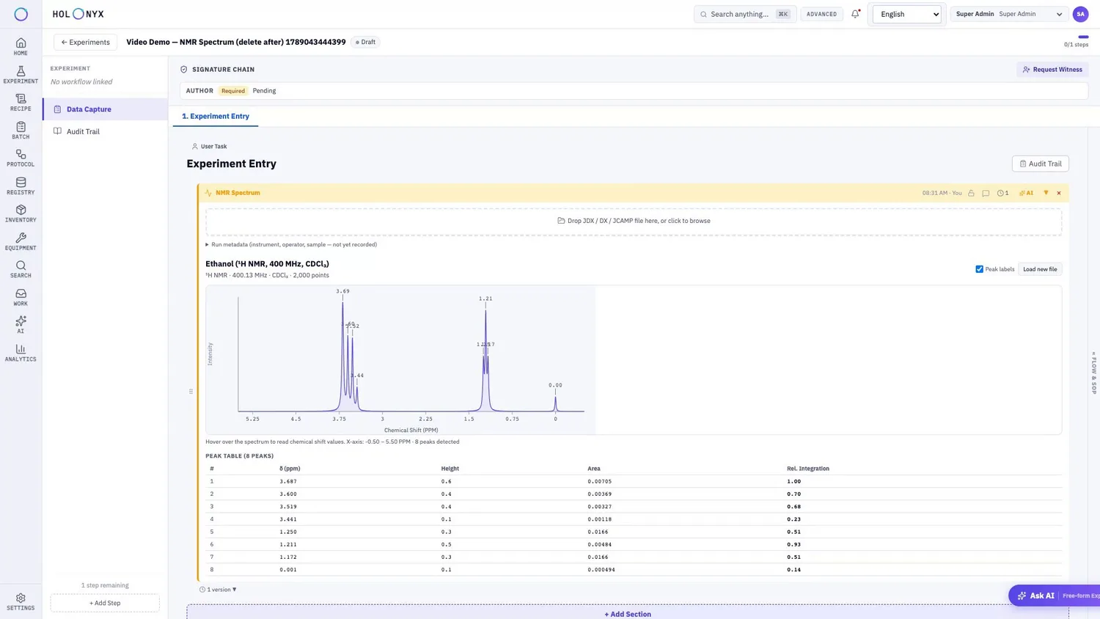
Task: Click the Draft status badge
Action: pos(365,42)
